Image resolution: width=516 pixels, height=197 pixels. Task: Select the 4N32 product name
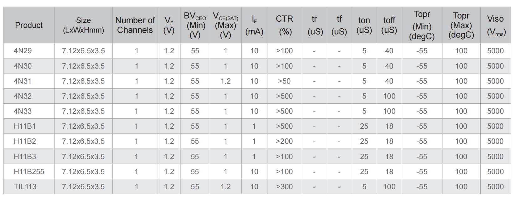[x=23, y=96]
